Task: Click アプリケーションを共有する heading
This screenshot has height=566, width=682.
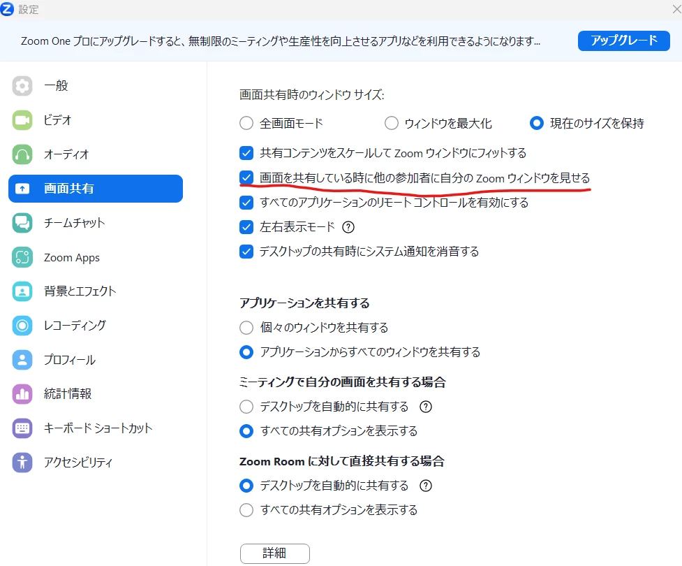Action: point(304,303)
